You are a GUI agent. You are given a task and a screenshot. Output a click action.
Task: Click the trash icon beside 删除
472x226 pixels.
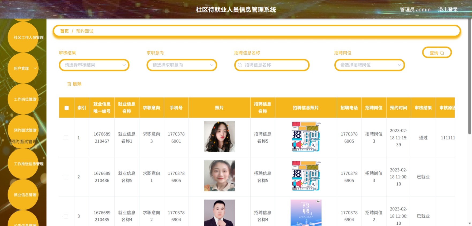click(69, 84)
